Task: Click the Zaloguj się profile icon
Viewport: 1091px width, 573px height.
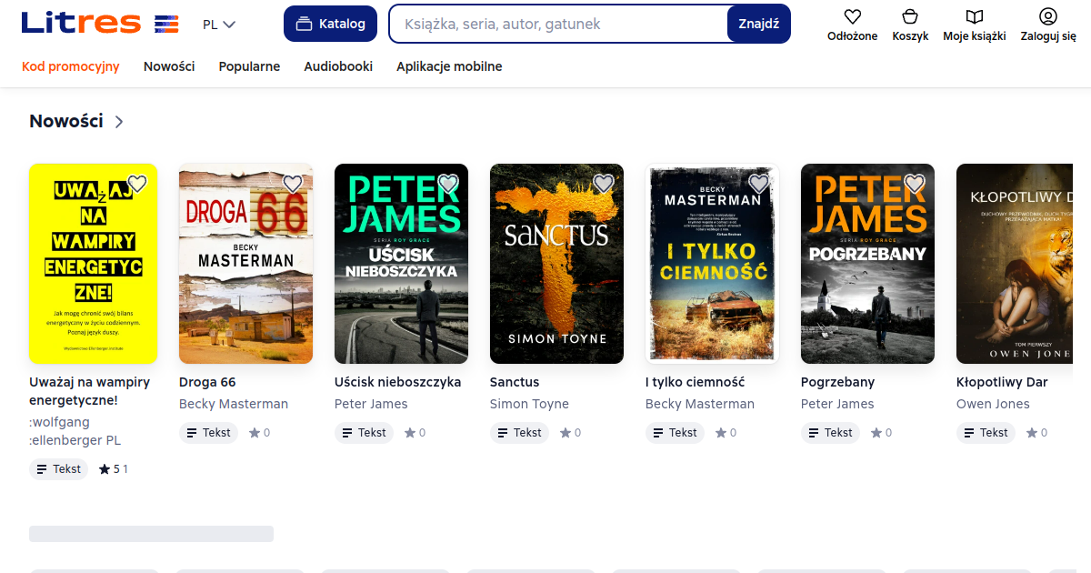Action: coord(1048,16)
